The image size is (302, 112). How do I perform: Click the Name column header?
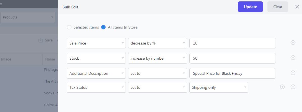[50, 59]
